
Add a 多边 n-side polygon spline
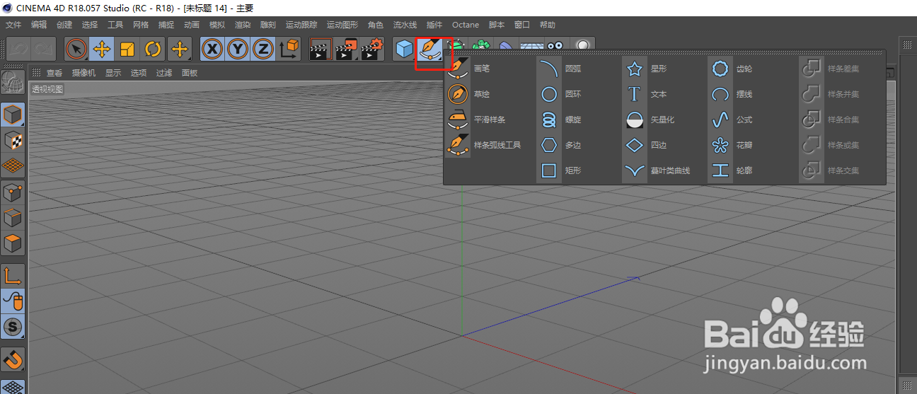point(561,145)
